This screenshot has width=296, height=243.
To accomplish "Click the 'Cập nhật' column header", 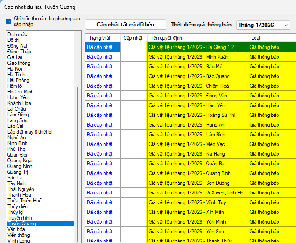I will (x=133, y=38).
